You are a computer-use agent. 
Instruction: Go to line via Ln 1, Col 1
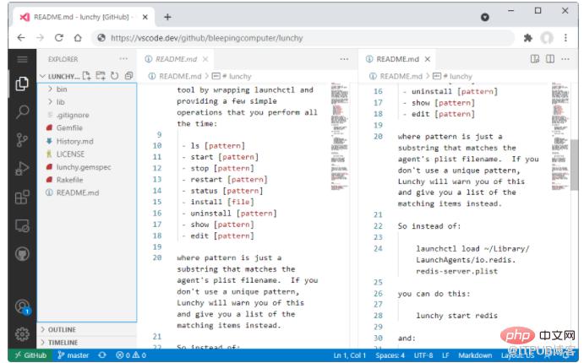[x=349, y=355]
